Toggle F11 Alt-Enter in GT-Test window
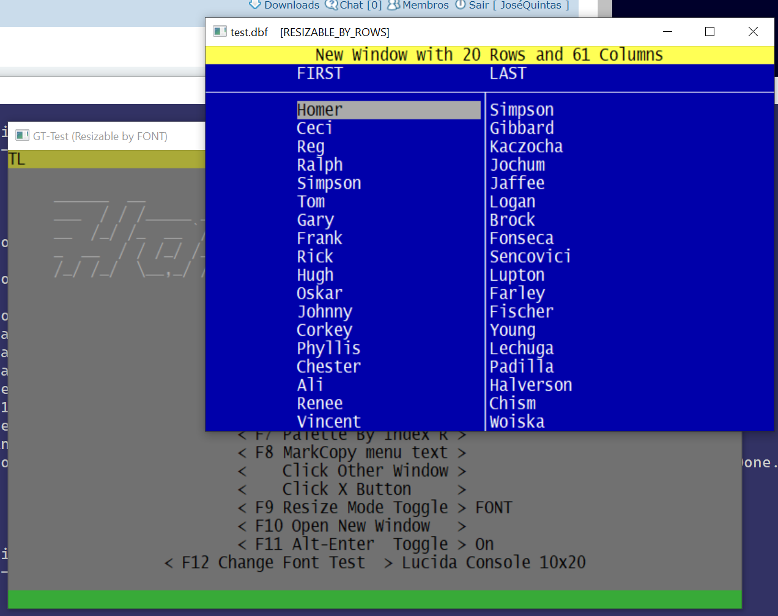 [352, 544]
